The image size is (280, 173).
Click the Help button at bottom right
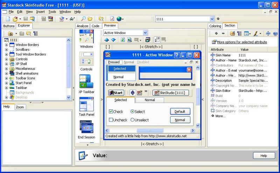(x=264, y=156)
